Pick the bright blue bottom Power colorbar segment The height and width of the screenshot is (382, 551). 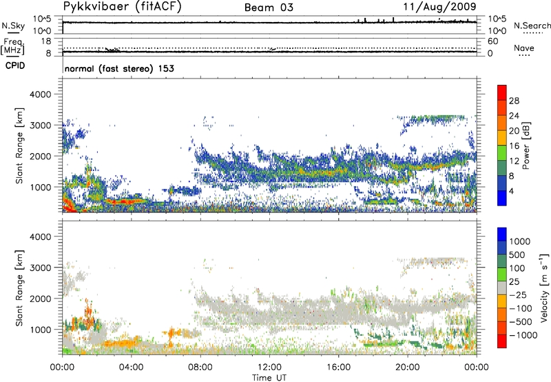coord(502,198)
